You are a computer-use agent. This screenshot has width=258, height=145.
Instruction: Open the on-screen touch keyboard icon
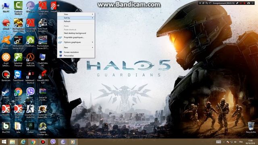[x=218, y=142]
